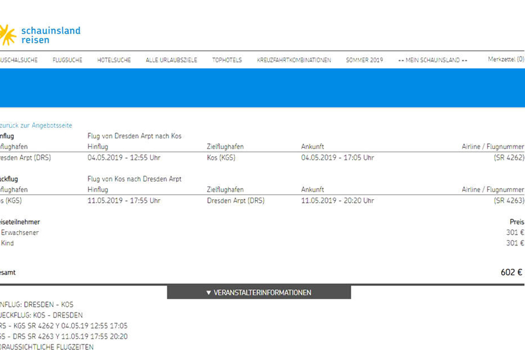Open the Flugsuche menu item
Viewport: 525px width, 350px height.
click(x=67, y=60)
